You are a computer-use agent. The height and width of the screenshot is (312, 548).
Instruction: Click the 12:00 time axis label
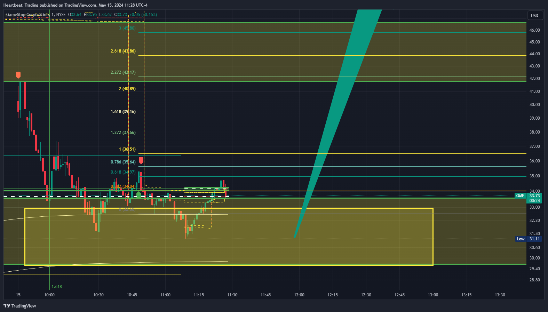[x=299, y=295]
